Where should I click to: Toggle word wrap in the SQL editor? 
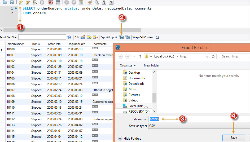coord(111,2)
